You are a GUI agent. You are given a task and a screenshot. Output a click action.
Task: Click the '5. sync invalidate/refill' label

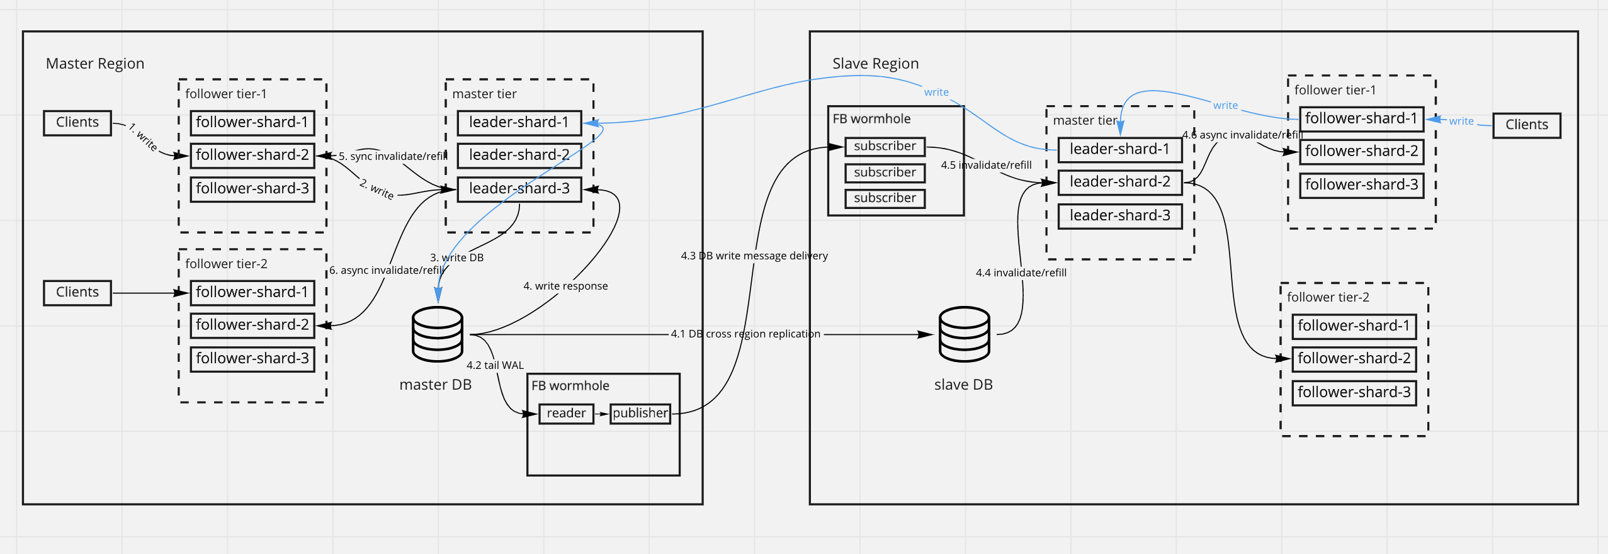coord(392,157)
